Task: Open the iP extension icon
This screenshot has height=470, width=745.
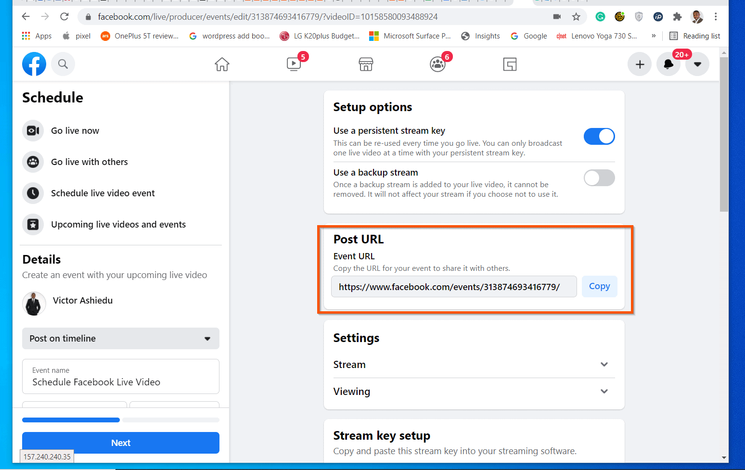Action: pos(658,17)
